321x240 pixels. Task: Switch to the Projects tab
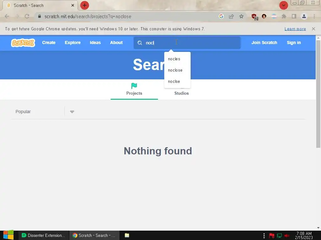(134, 89)
